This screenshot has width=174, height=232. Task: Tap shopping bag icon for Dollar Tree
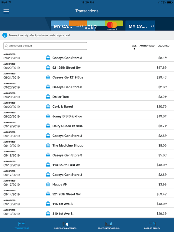(x=48, y=97)
